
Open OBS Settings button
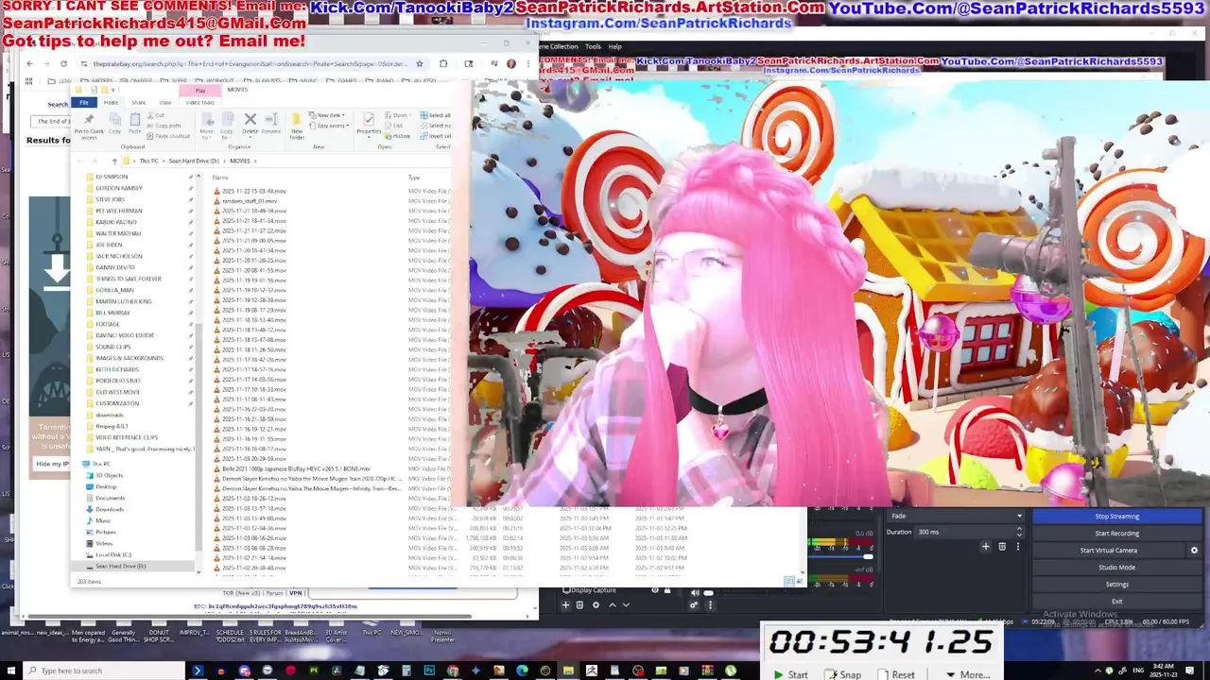pyautogui.click(x=1117, y=585)
